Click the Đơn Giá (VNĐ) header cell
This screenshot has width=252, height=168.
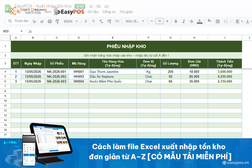[194, 64]
